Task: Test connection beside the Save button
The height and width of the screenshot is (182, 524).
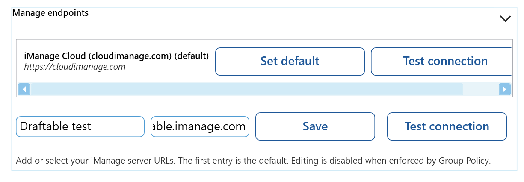Action: point(447,126)
